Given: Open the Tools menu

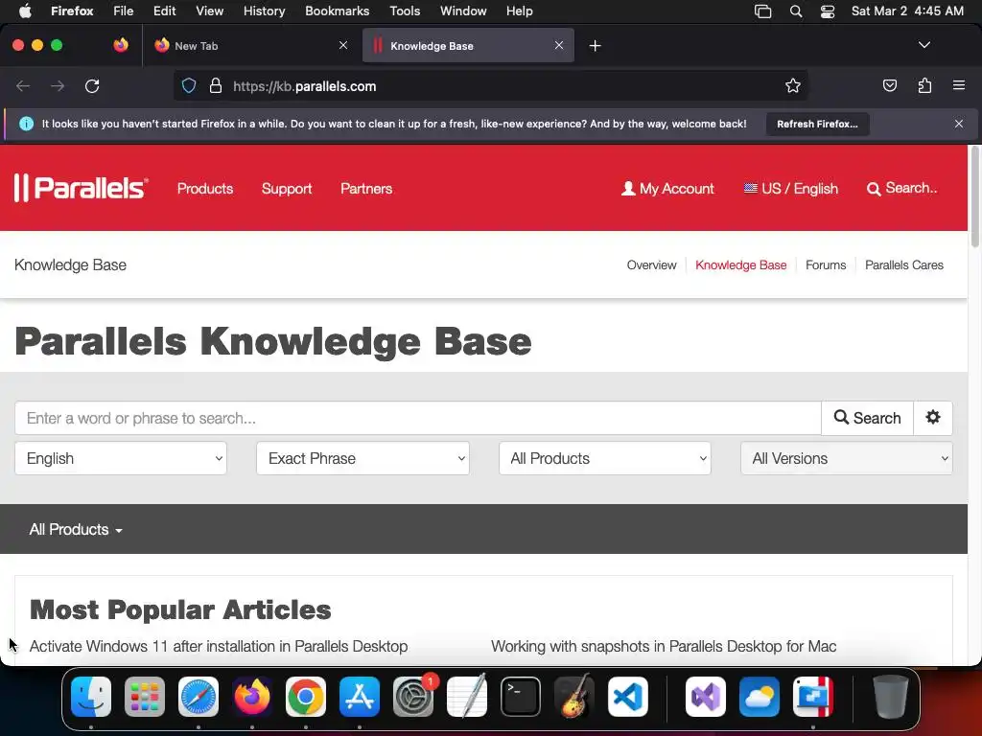Looking at the screenshot, I should [x=405, y=11].
